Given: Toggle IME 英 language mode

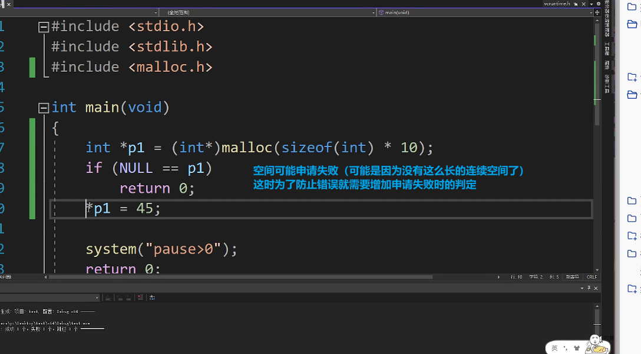Looking at the screenshot, I should [x=554, y=348].
